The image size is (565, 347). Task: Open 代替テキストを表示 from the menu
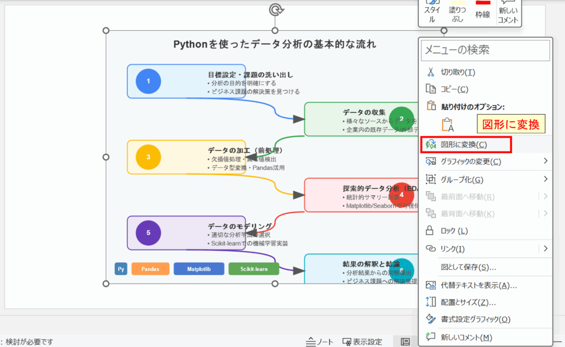pos(486,285)
